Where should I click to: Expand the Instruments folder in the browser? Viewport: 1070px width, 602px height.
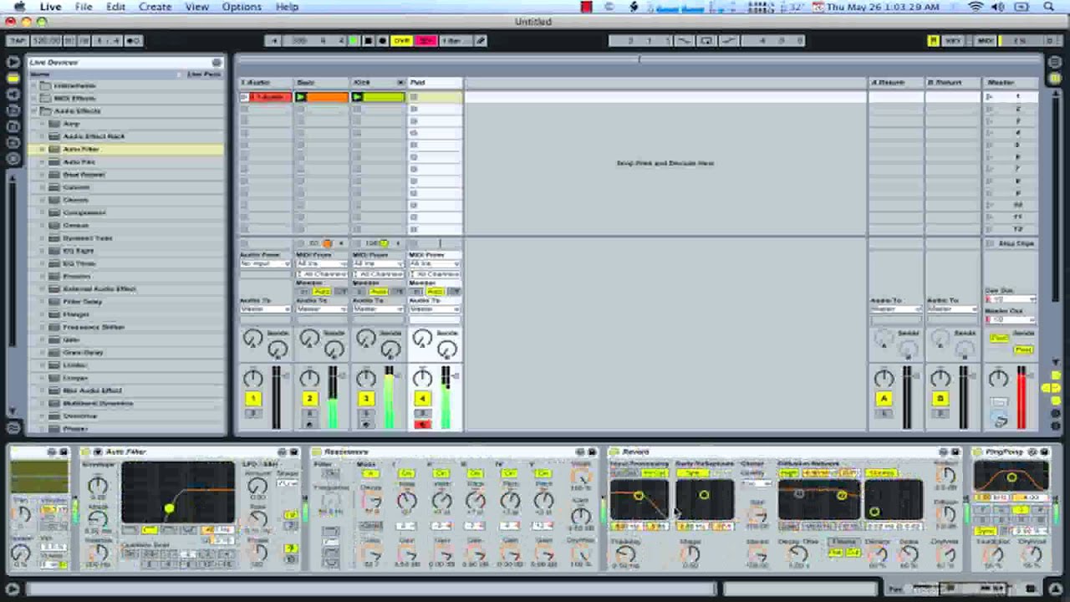(x=35, y=85)
